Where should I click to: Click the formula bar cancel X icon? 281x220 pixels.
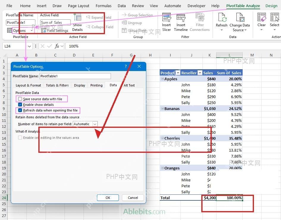(43, 46)
